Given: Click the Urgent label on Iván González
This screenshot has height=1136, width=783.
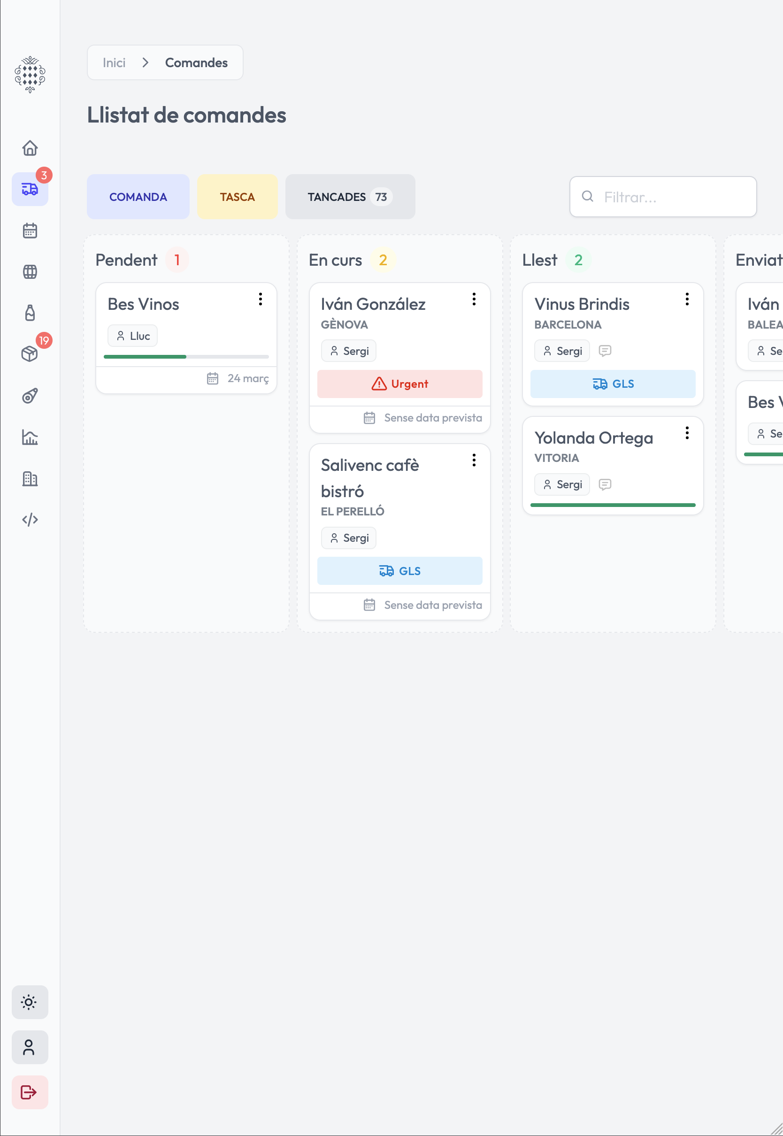Looking at the screenshot, I should (x=399, y=384).
